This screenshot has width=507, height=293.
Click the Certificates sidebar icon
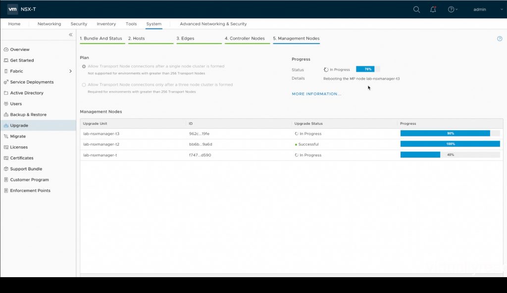coord(6,158)
